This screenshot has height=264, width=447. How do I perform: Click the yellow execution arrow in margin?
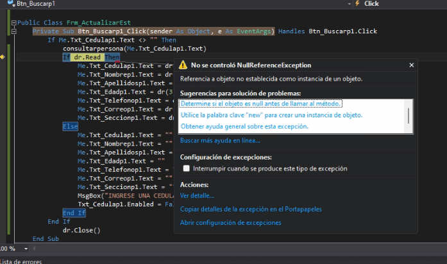pos(3,57)
